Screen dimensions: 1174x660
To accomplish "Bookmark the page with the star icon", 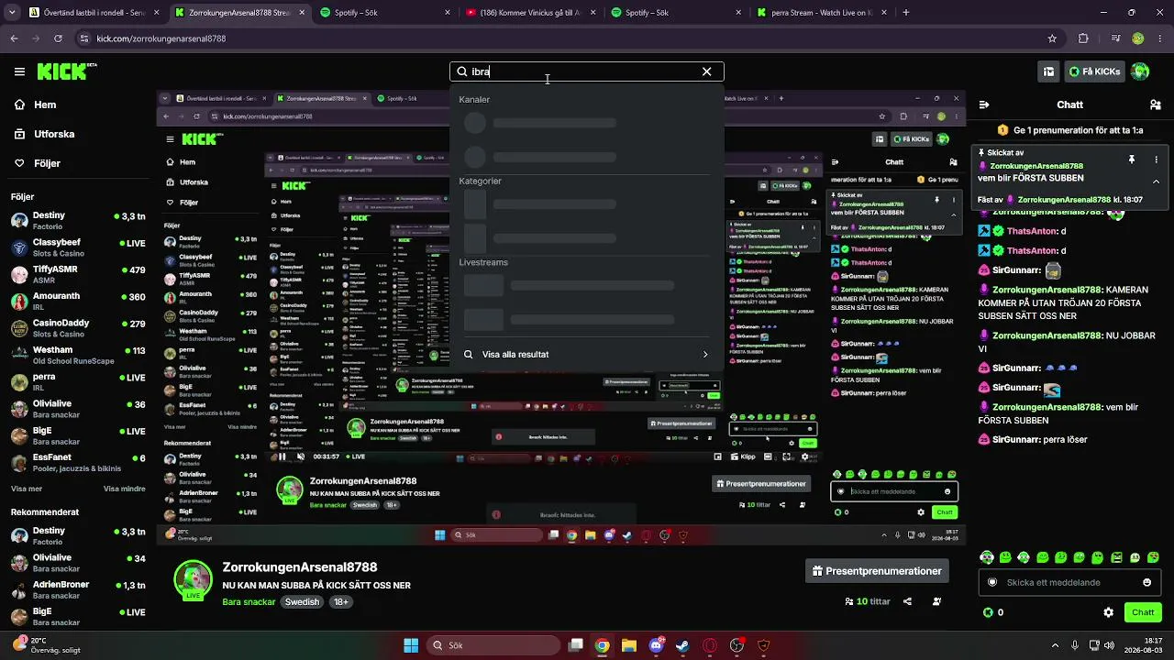I will (x=1052, y=38).
